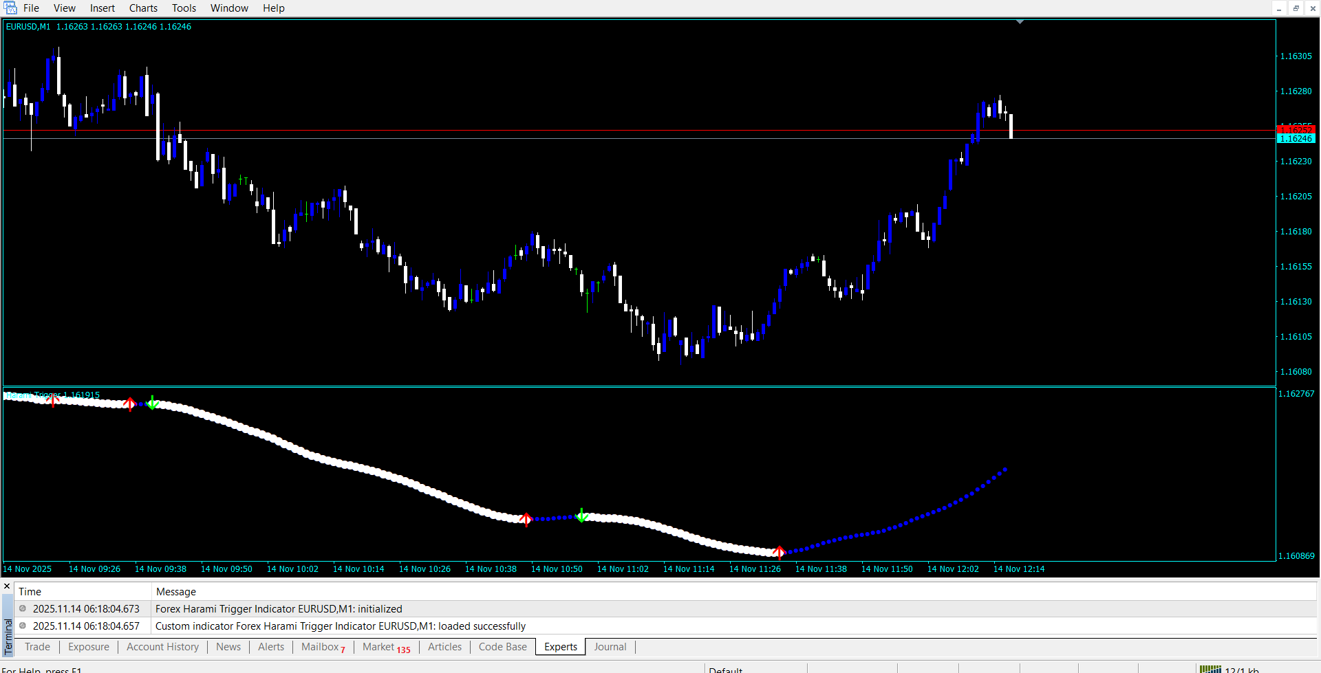Click the MetaTrader app icon in menu bar
Image resolution: width=1321 pixels, height=673 pixels.
tap(10, 8)
